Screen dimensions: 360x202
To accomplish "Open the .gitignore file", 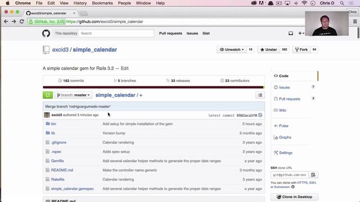I will (x=58, y=143).
